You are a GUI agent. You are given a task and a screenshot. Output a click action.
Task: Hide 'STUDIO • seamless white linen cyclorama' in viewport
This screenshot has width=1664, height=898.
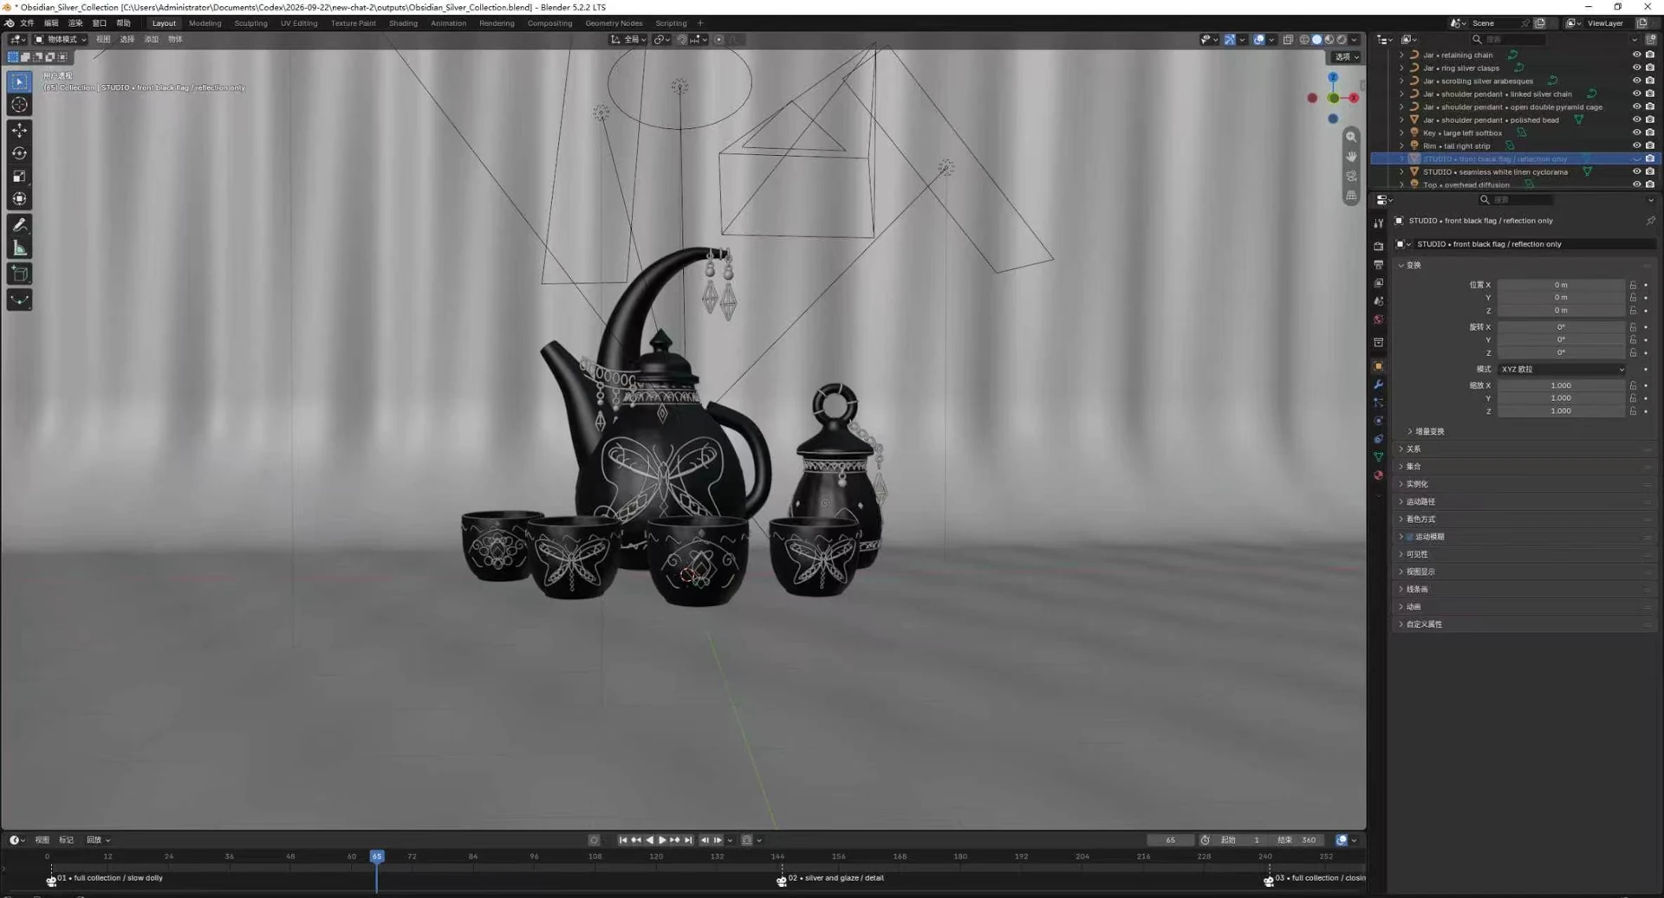pos(1636,171)
